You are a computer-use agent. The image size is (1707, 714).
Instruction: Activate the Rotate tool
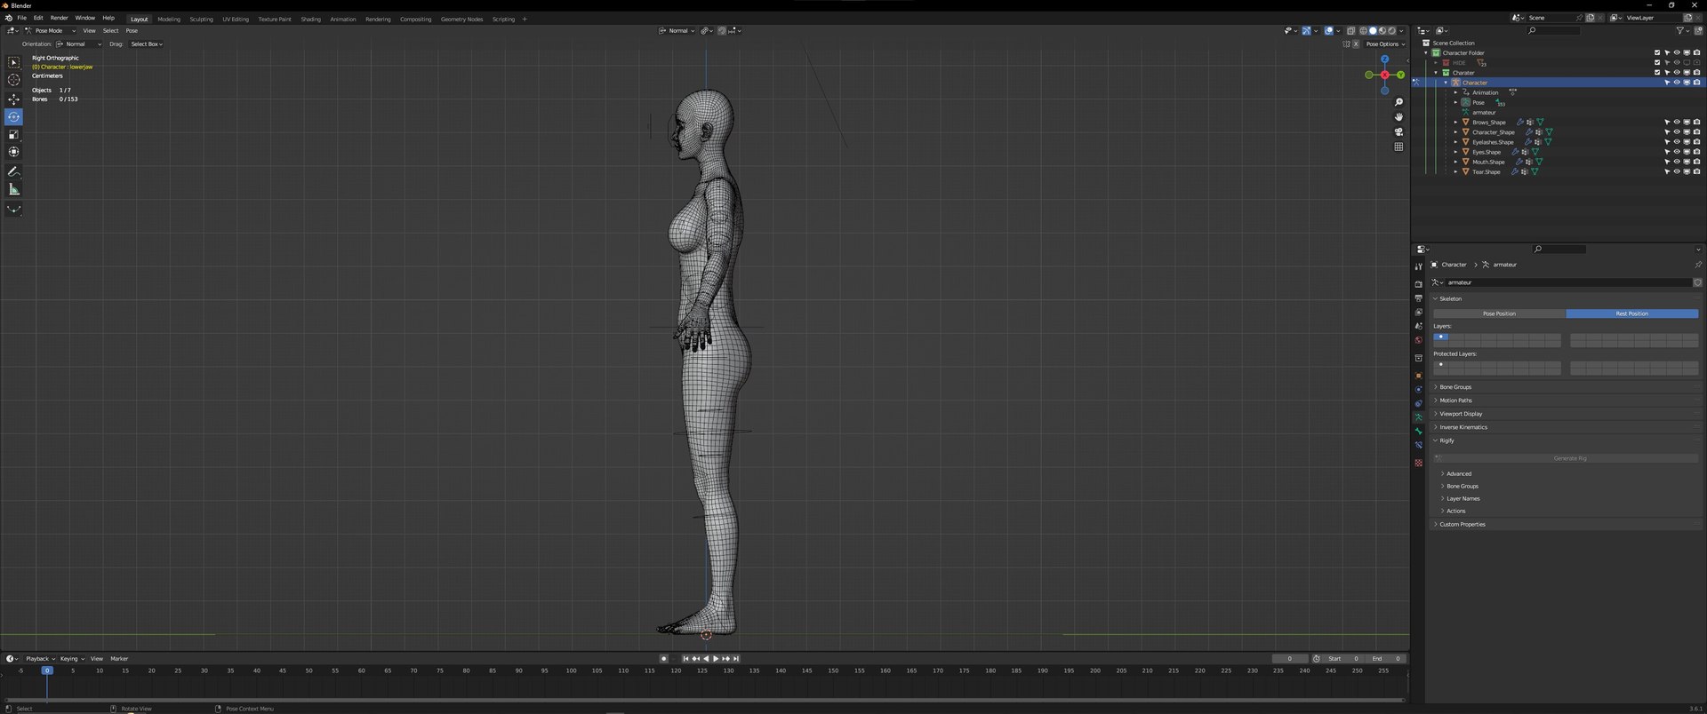[13, 117]
